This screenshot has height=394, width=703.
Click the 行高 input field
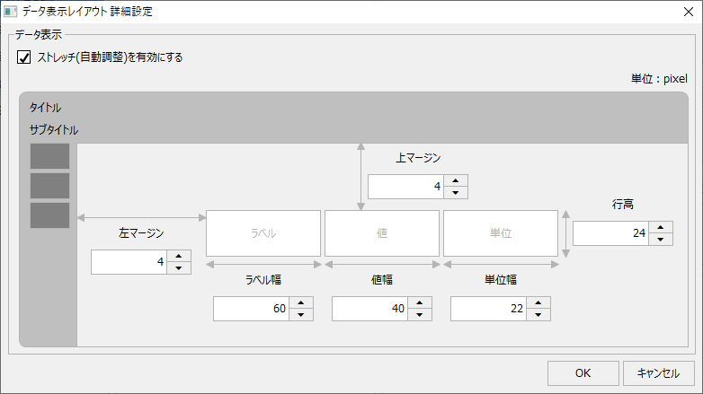611,233
